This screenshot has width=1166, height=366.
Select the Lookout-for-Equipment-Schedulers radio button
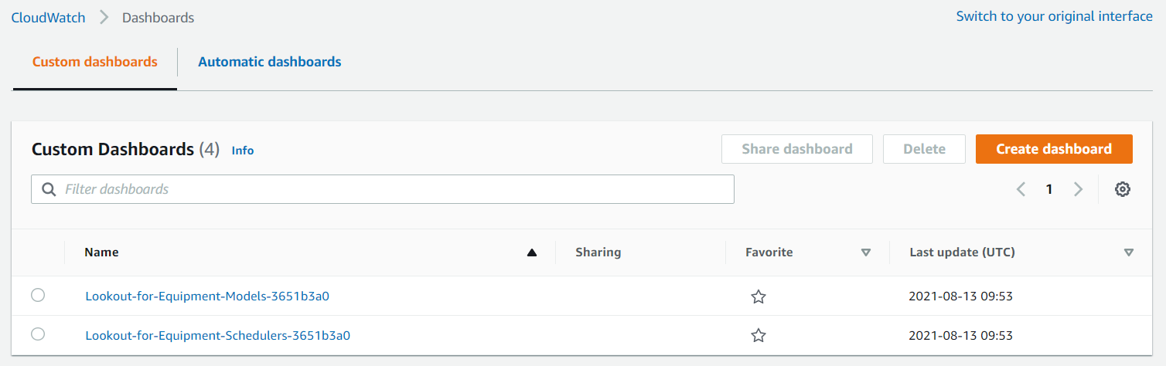point(38,334)
